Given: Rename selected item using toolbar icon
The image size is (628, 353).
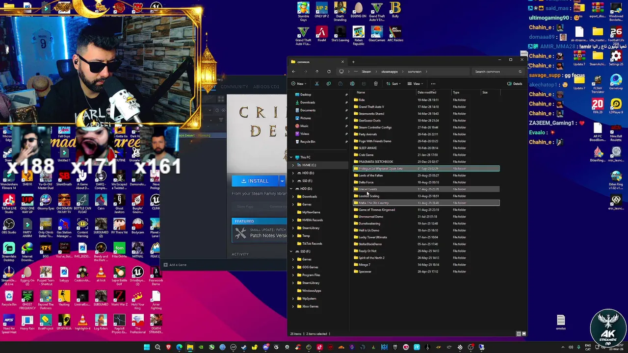Looking at the screenshot, I should click(352, 84).
